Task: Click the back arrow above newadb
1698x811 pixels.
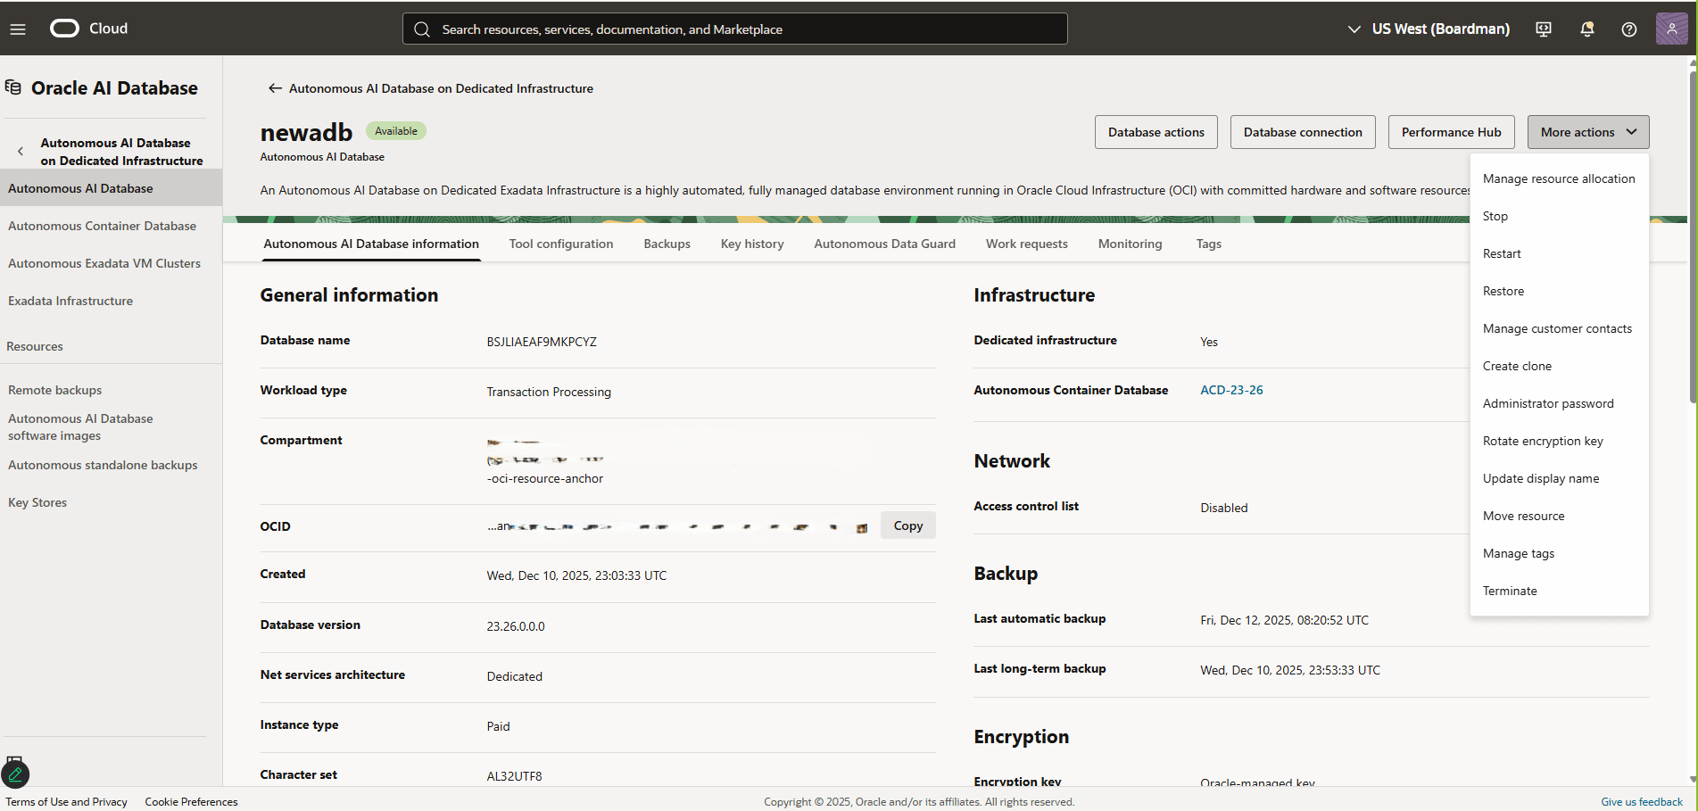Action: pos(274,88)
